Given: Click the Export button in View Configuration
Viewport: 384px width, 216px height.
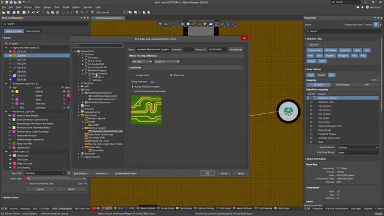Looking at the screenshot, I should point(71,190).
